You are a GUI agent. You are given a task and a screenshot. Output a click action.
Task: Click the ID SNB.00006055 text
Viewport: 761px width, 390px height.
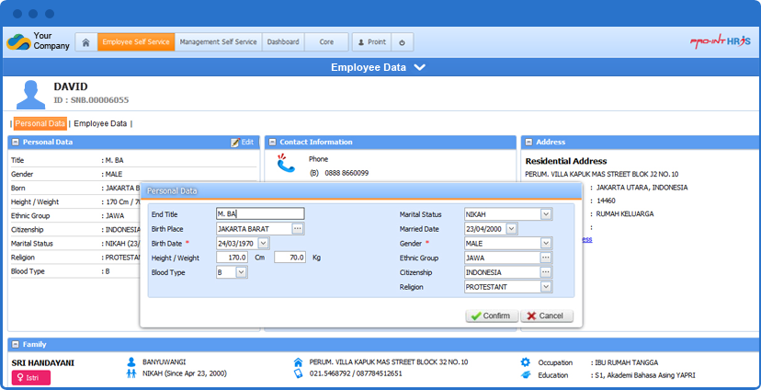[91, 100]
